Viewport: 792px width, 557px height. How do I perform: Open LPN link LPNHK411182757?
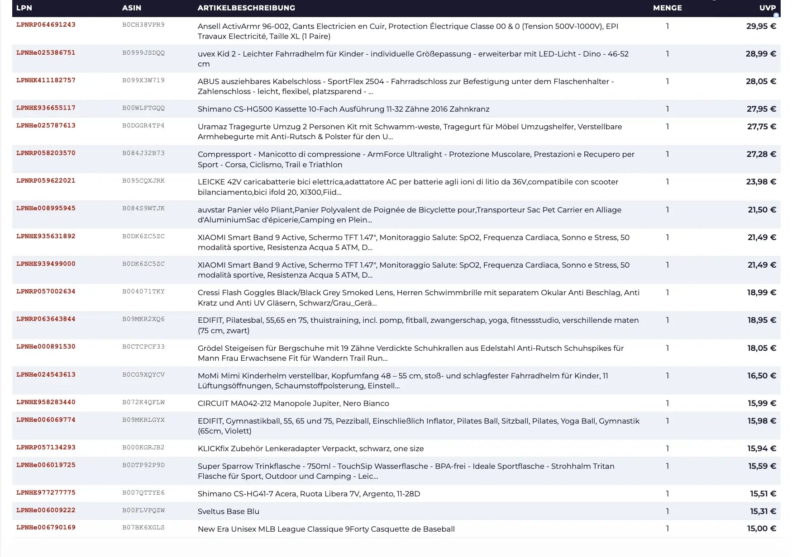click(46, 80)
